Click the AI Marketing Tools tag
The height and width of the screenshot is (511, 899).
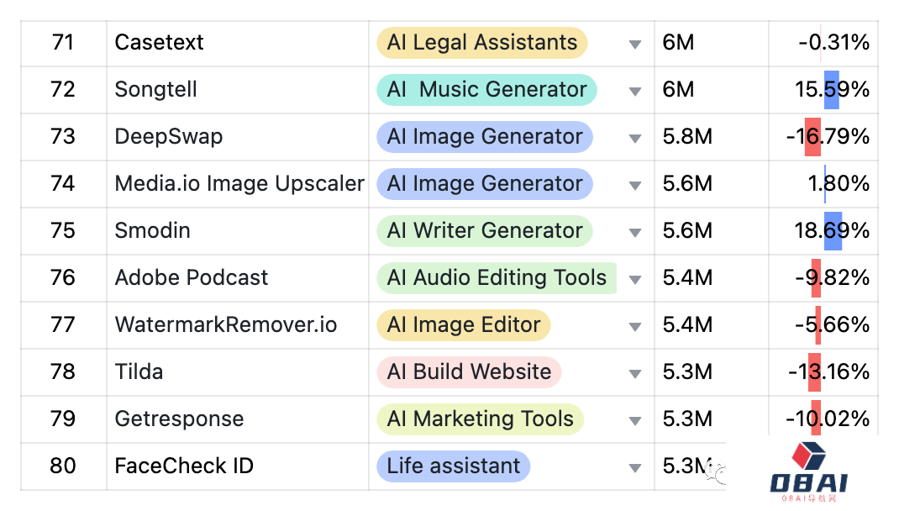(x=480, y=419)
